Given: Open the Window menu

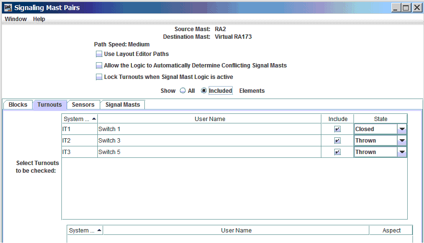Looking at the screenshot, I should tap(16, 19).
